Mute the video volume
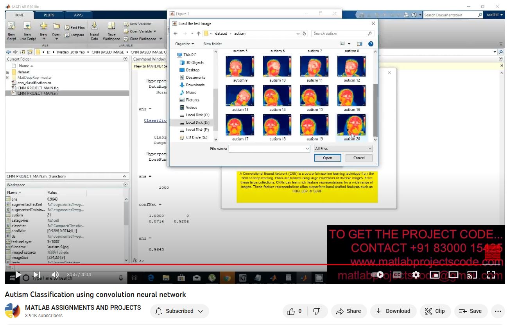Viewport: 509px width, 325px height. click(x=55, y=275)
